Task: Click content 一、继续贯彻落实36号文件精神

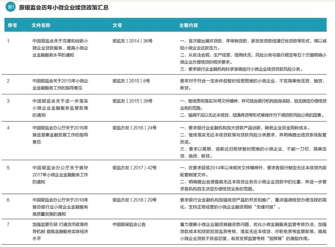Action: point(253,105)
